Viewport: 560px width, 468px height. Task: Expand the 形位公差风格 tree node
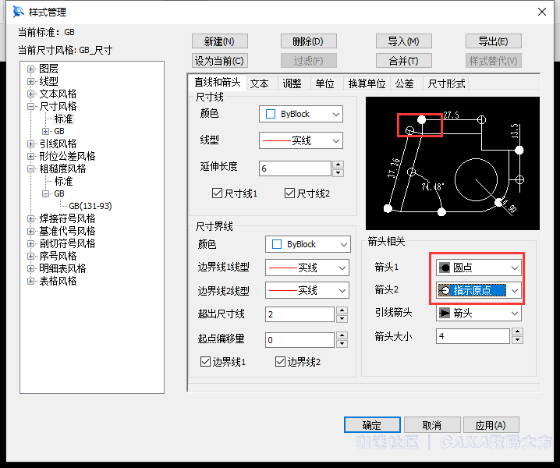(x=30, y=156)
